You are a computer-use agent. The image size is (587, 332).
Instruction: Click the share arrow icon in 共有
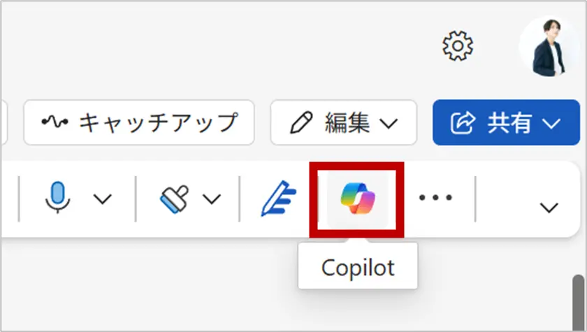[463, 123]
